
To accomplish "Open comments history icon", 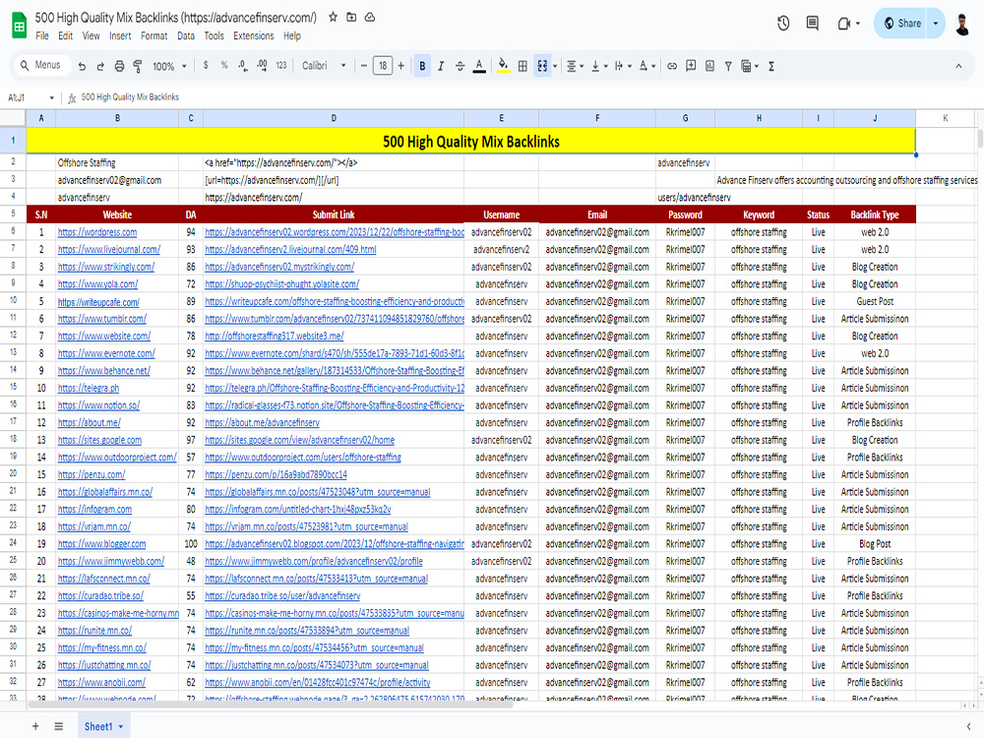I will coord(812,24).
